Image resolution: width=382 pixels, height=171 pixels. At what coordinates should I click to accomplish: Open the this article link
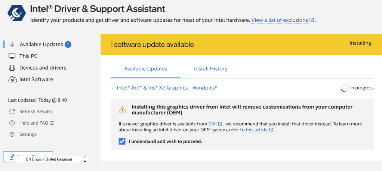point(256,130)
